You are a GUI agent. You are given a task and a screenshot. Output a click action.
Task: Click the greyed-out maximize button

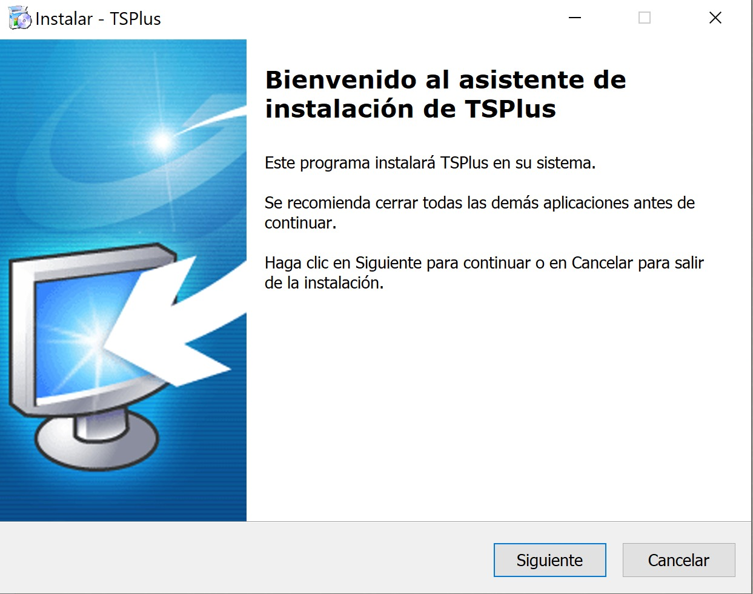645,18
